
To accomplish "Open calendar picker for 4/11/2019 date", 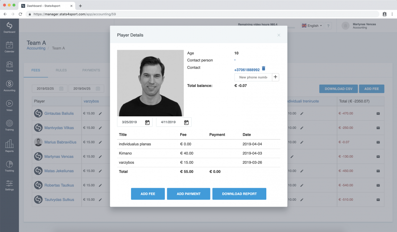I will [186, 122].
